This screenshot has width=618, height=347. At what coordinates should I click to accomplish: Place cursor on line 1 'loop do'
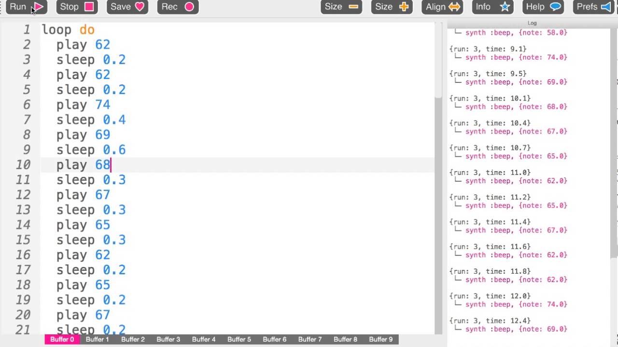68,30
